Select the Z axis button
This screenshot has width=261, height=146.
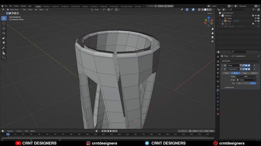pyautogui.click(x=252, y=83)
